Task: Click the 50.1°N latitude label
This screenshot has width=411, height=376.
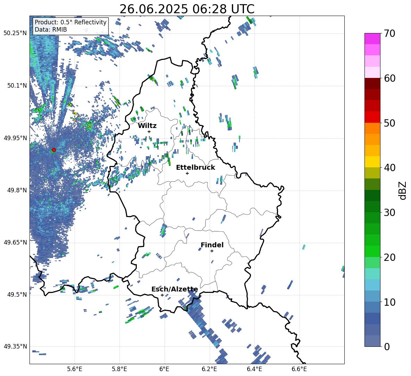Action: click(x=17, y=86)
